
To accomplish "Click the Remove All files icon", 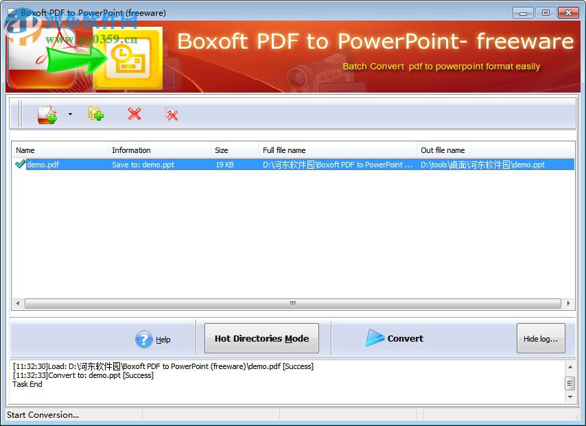I will pos(172,114).
